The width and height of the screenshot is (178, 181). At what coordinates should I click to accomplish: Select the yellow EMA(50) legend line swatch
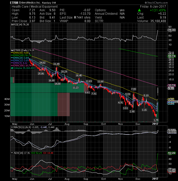coord(12,53)
